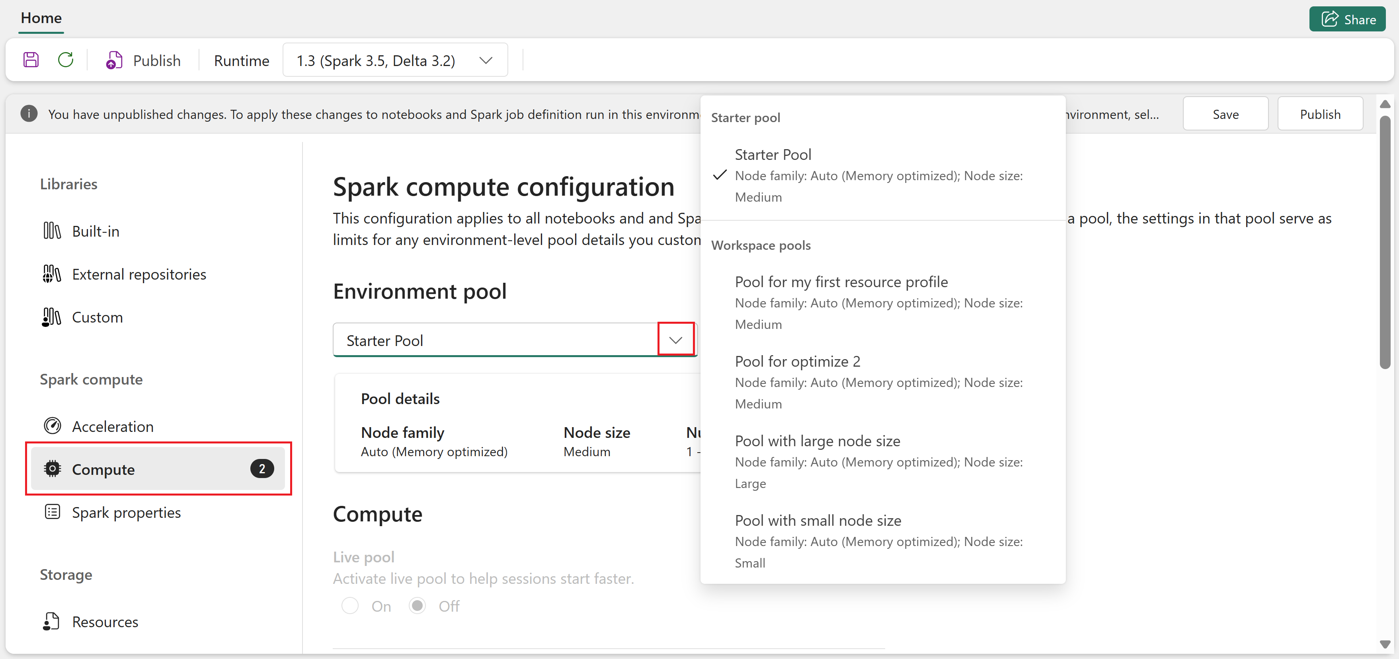Click the Share arrow icon

pyautogui.click(x=1329, y=19)
